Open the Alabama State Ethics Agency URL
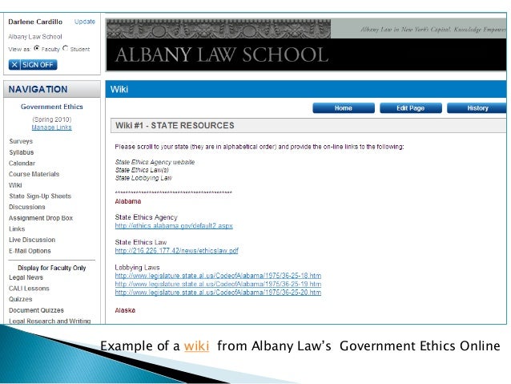511x384 pixels. 174,226
